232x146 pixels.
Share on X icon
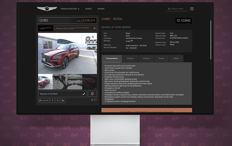coord(58,101)
